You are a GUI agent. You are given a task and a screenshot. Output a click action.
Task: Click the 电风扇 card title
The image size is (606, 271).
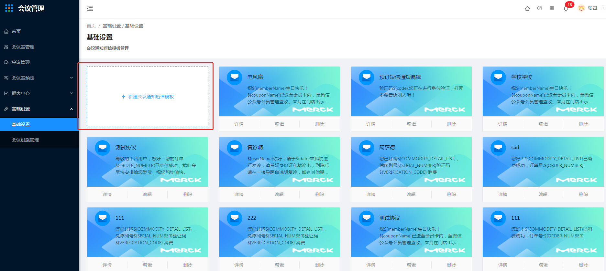click(x=255, y=77)
